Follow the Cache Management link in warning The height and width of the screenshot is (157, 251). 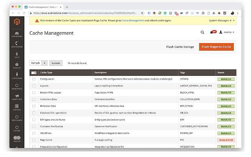click(x=133, y=20)
